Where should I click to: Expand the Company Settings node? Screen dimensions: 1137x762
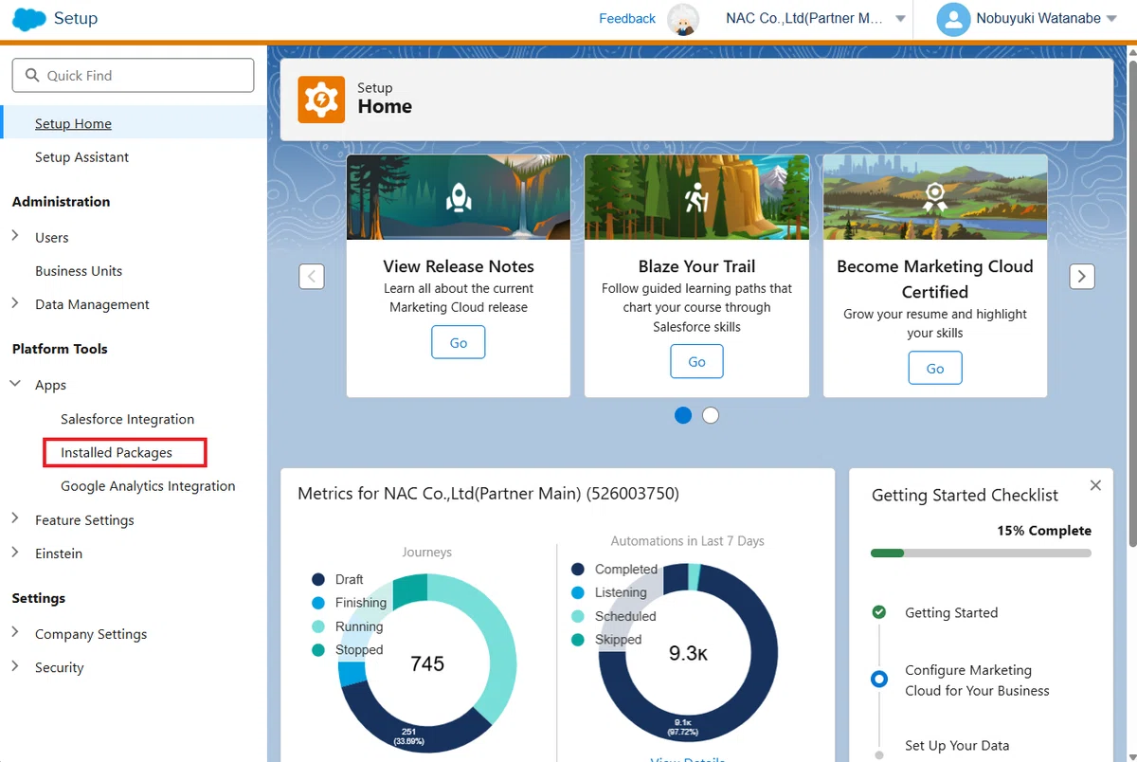tap(15, 632)
